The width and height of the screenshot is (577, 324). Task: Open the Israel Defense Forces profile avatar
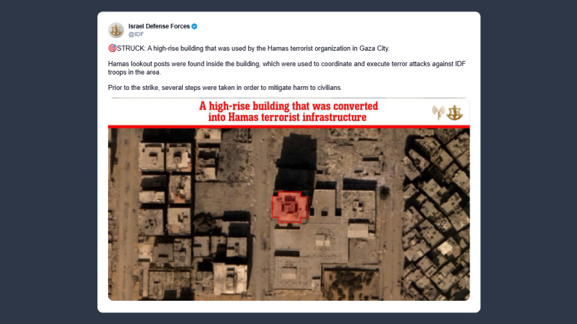[116, 30]
